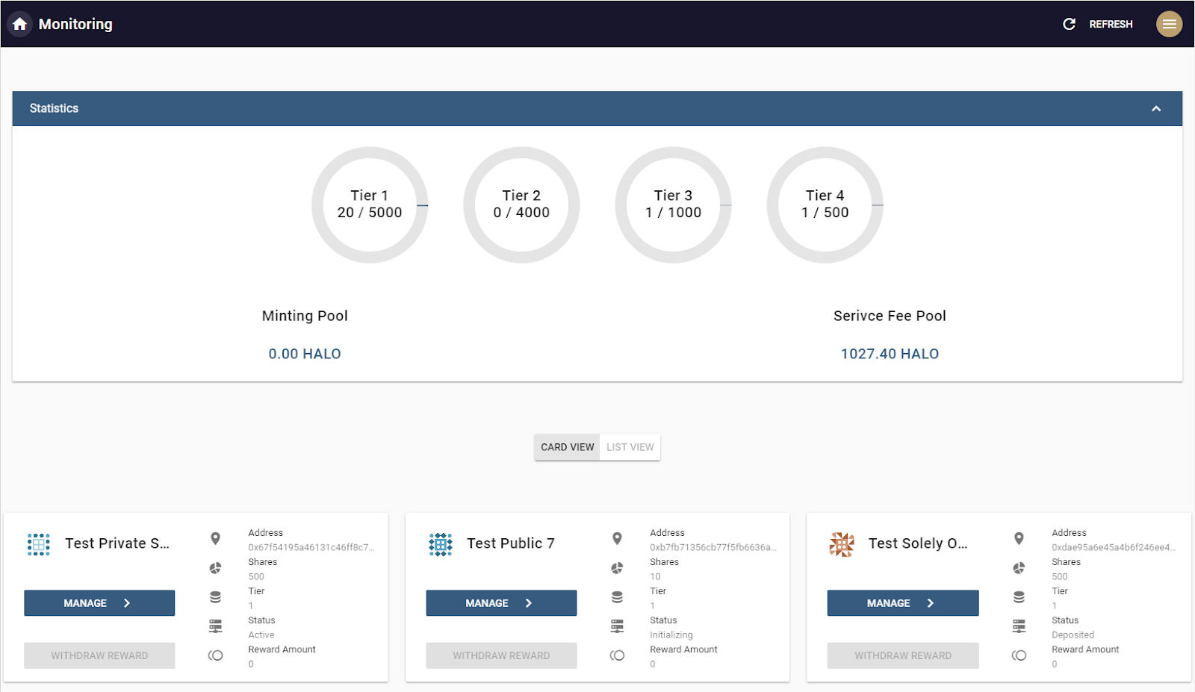Image resolution: width=1195 pixels, height=692 pixels.
Task: Click the location pin icon on Test Public 7 card
Action: (617, 538)
